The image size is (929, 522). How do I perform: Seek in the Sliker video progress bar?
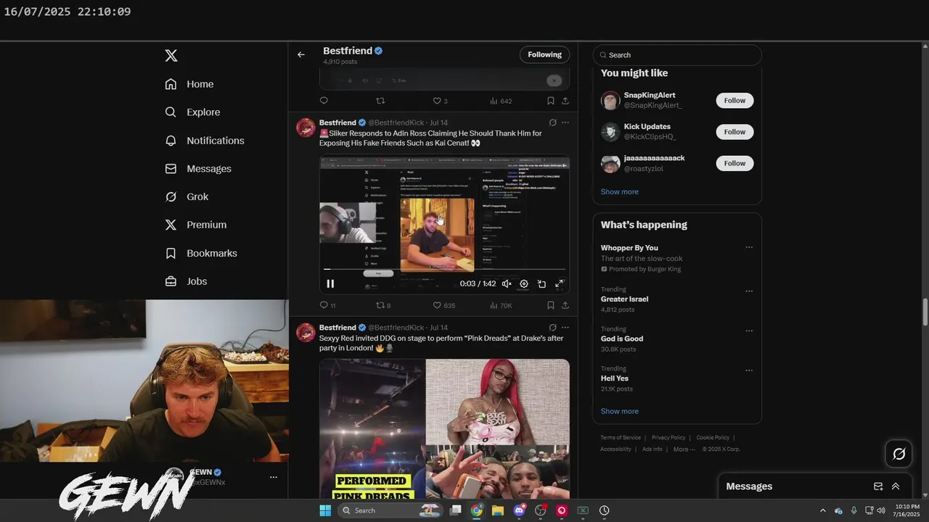click(x=444, y=270)
